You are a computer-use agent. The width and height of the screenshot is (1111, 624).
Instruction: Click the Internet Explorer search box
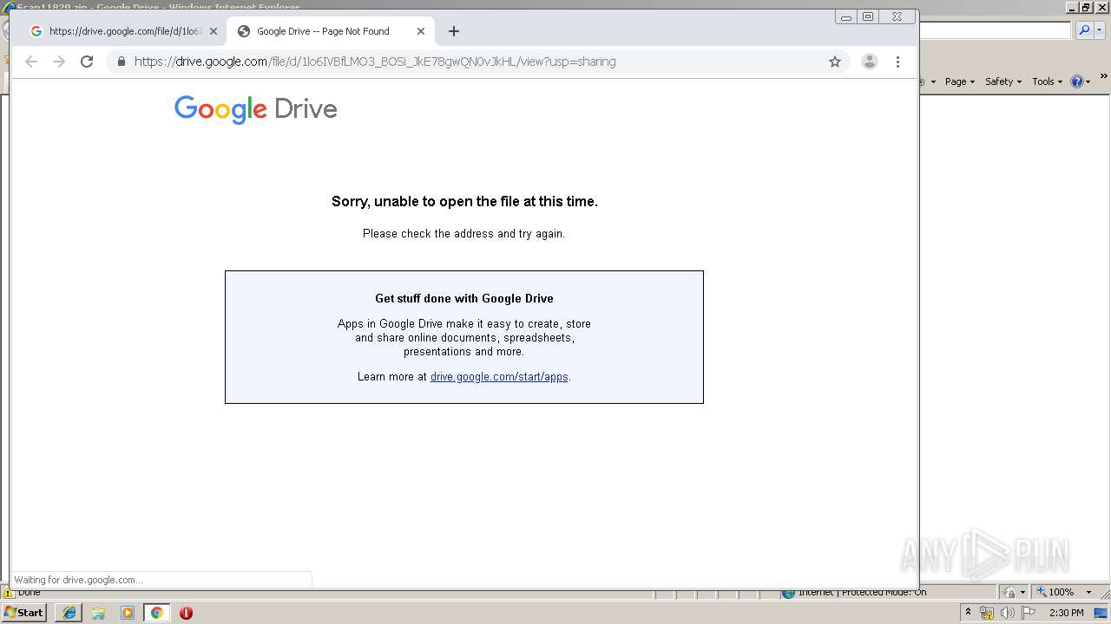(996, 30)
